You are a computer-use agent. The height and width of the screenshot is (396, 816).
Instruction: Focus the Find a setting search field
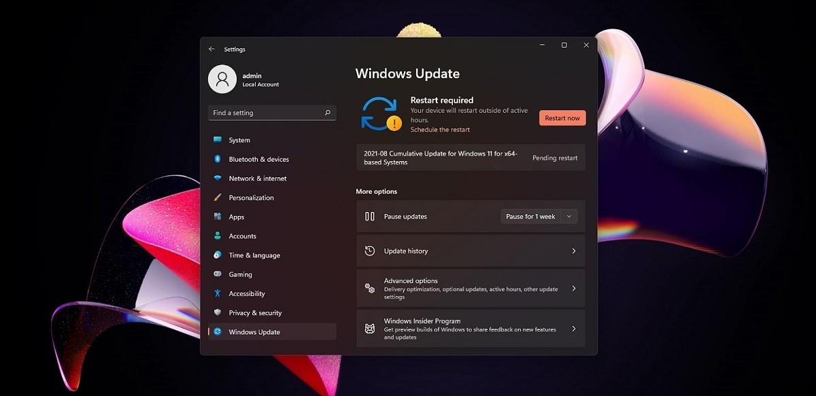(x=272, y=113)
